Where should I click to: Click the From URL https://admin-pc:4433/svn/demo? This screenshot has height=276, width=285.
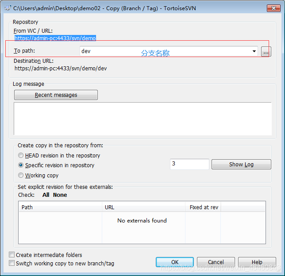coord(55,38)
